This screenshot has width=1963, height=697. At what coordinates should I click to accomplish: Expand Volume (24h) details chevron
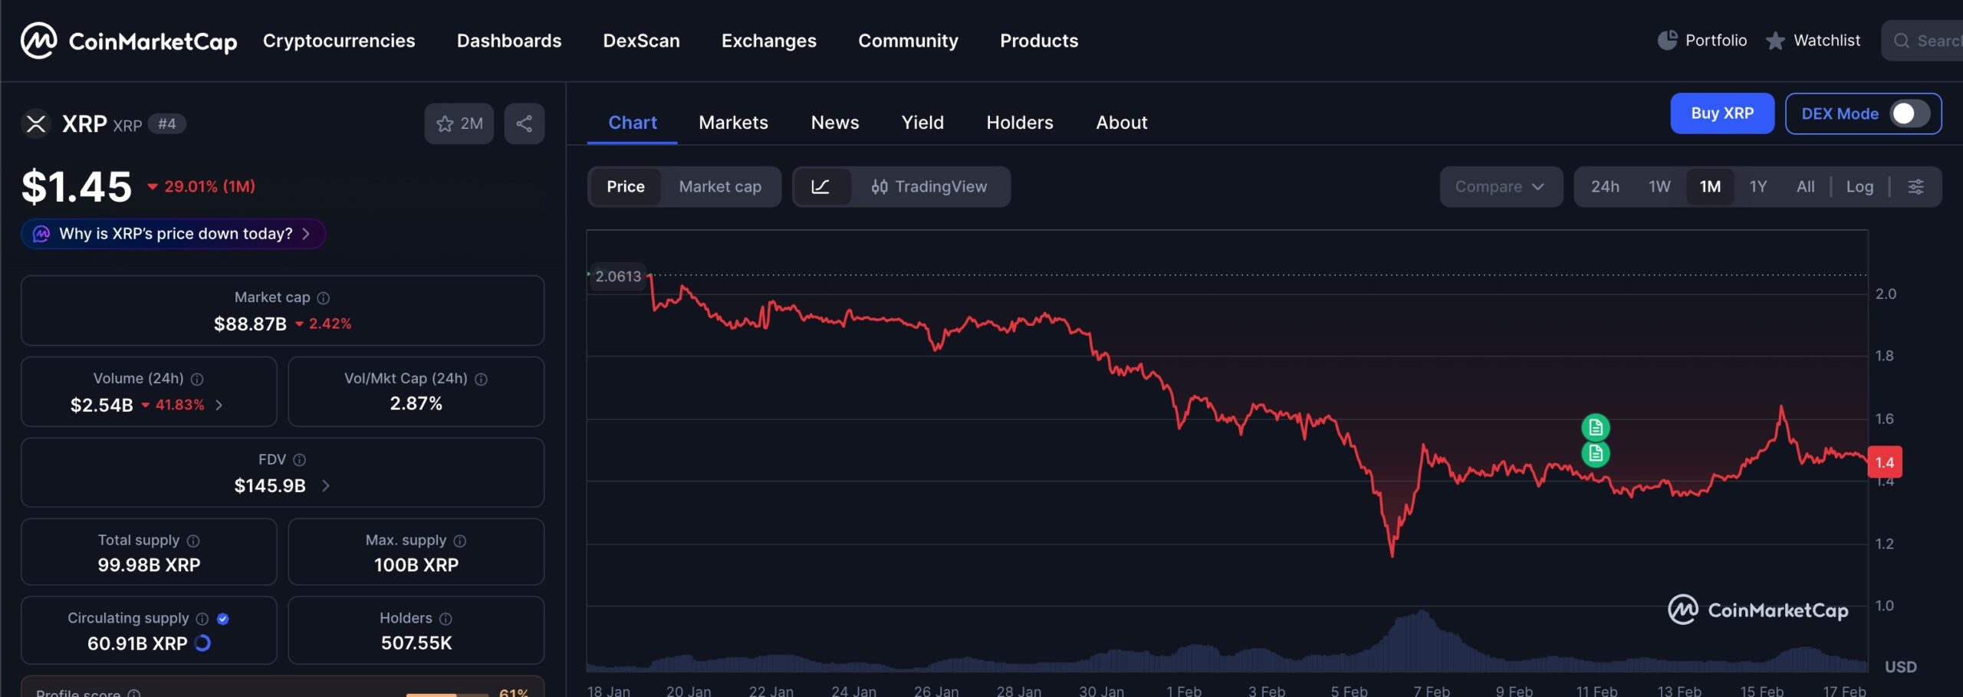click(219, 405)
